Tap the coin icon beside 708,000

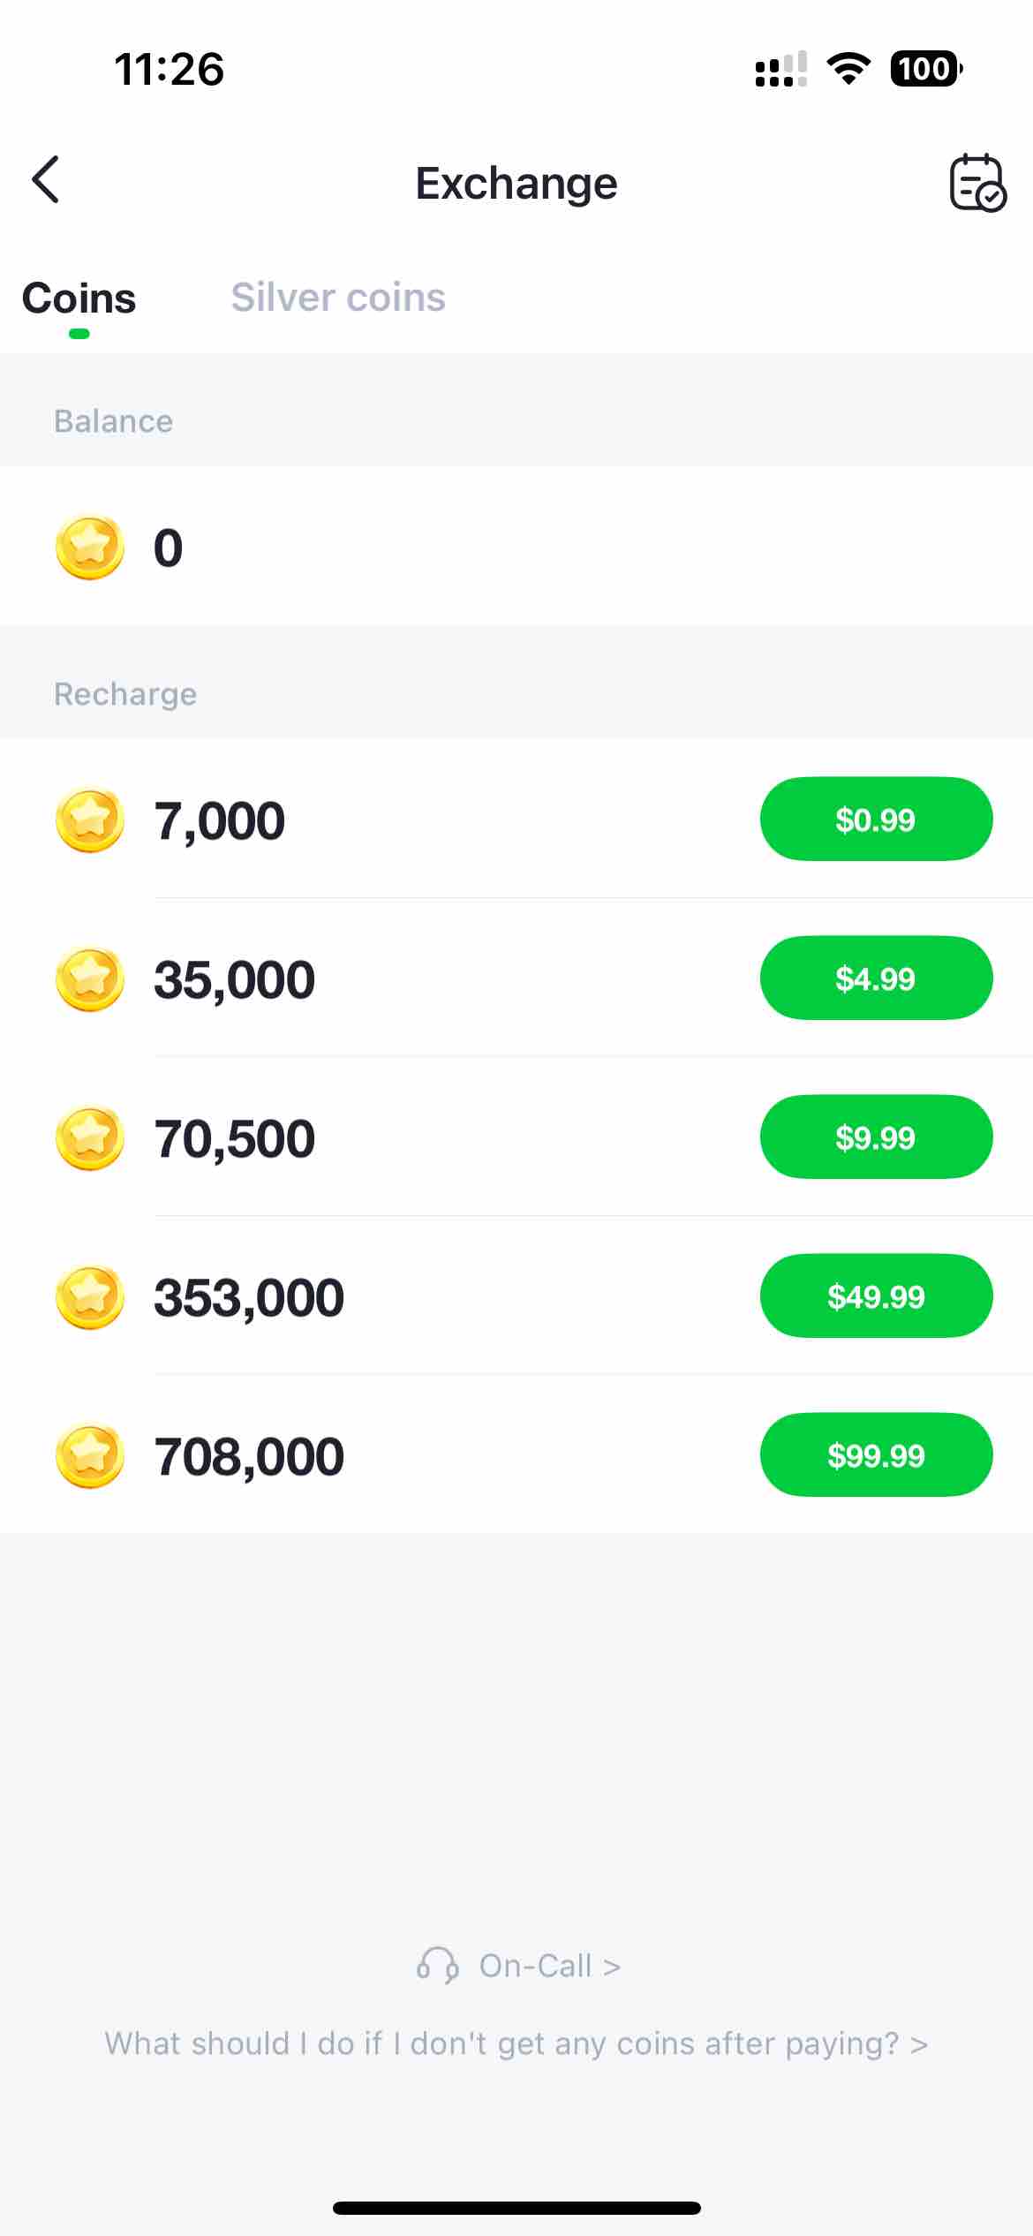pos(89,1455)
